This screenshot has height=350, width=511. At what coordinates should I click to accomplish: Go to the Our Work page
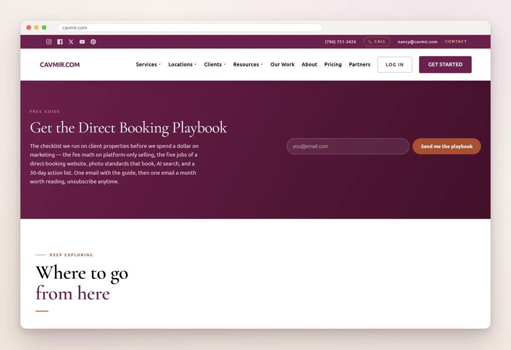point(282,65)
